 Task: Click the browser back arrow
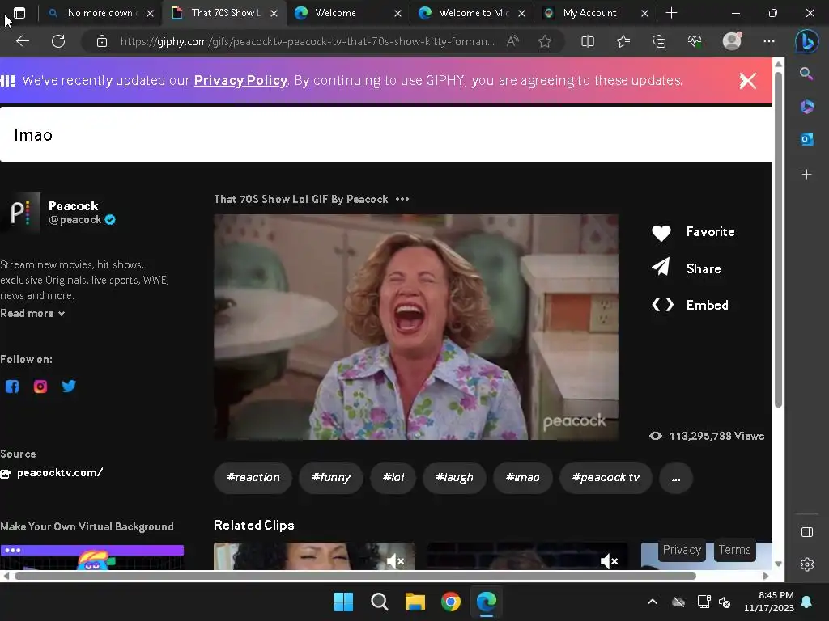[22, 41]
